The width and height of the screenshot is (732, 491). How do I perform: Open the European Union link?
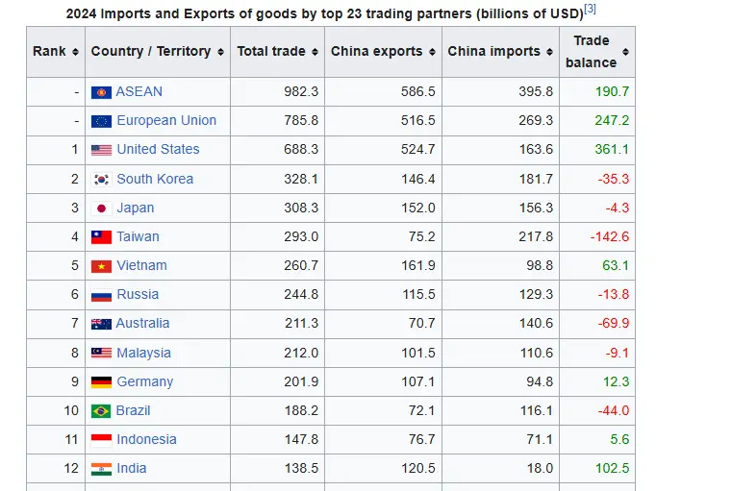[166, 120]
